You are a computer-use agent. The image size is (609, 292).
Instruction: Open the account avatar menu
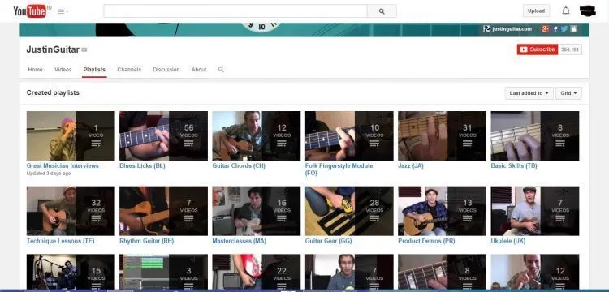point(588,11)
